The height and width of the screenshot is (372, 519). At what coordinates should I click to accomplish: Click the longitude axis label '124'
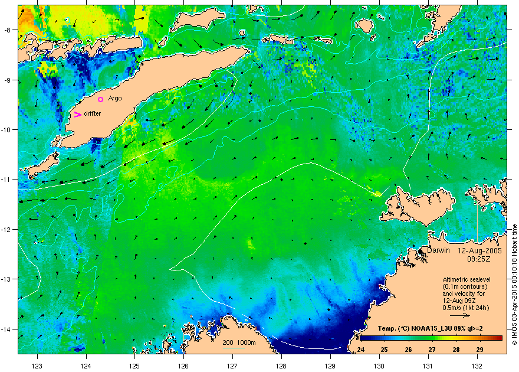pyautogui.click(x=86, y=366)
